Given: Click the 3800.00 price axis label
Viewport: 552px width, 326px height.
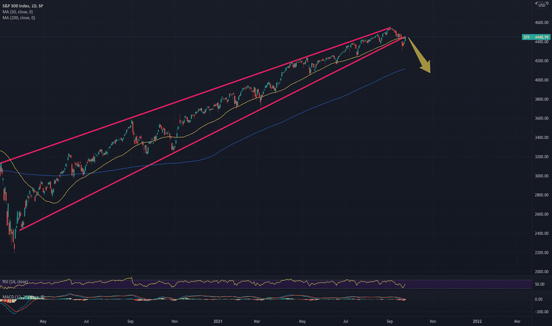Looking at the screenshot, I should coord(541,100).
